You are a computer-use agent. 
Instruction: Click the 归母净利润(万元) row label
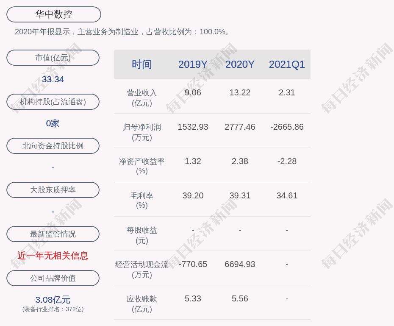(142, 132)
